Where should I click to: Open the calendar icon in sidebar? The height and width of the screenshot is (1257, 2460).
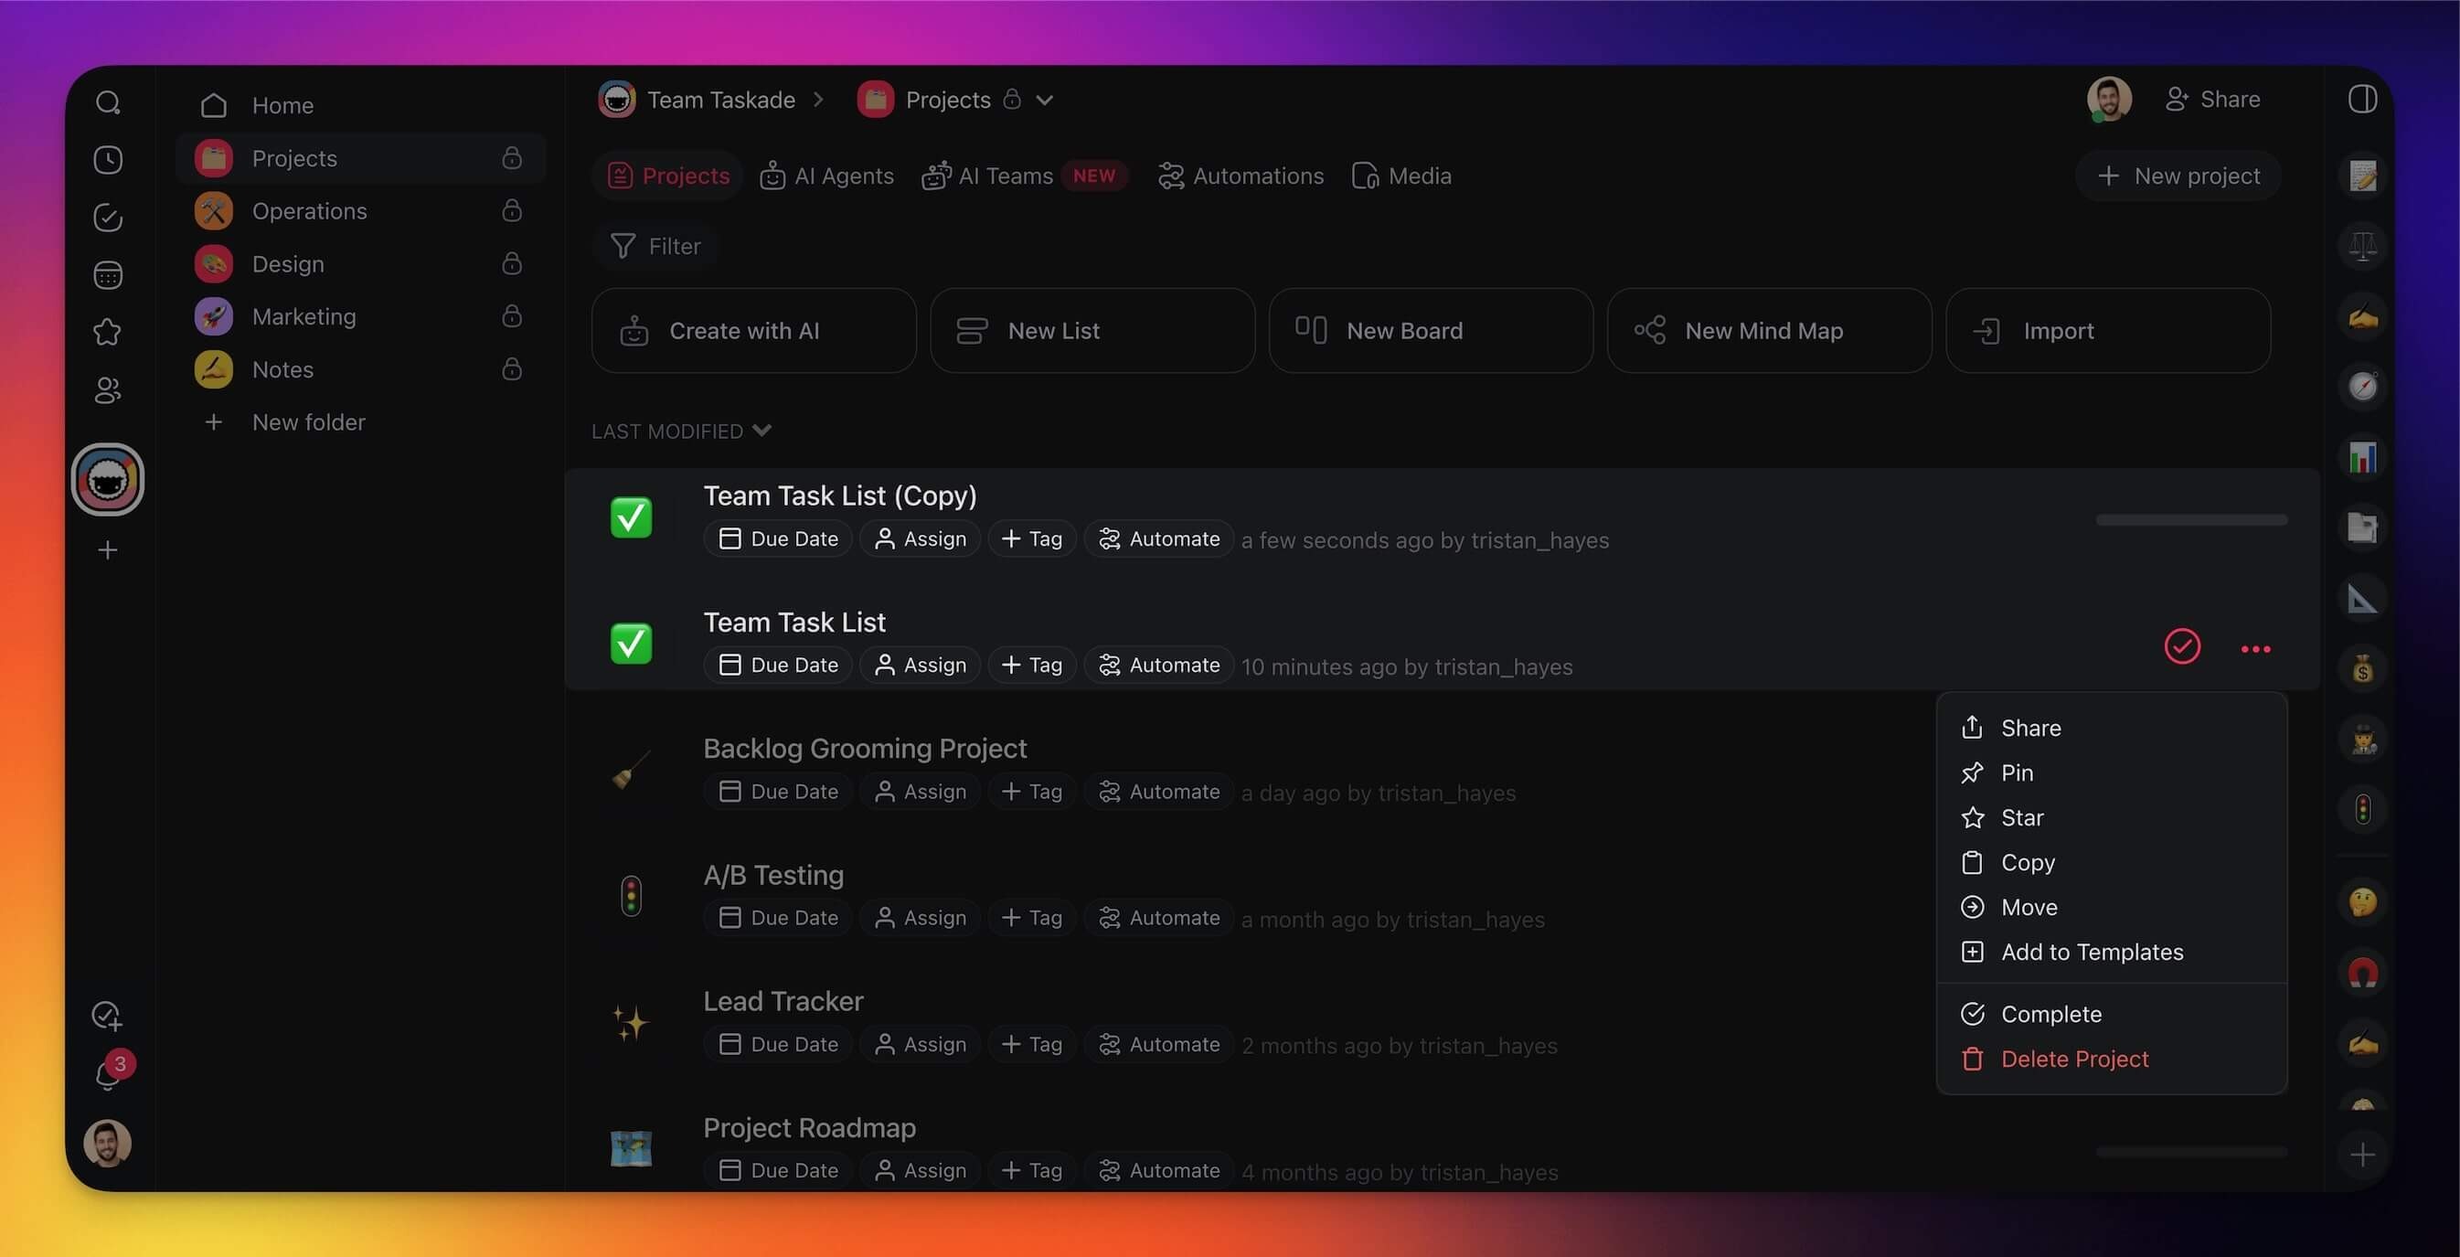tap(108, 275)
